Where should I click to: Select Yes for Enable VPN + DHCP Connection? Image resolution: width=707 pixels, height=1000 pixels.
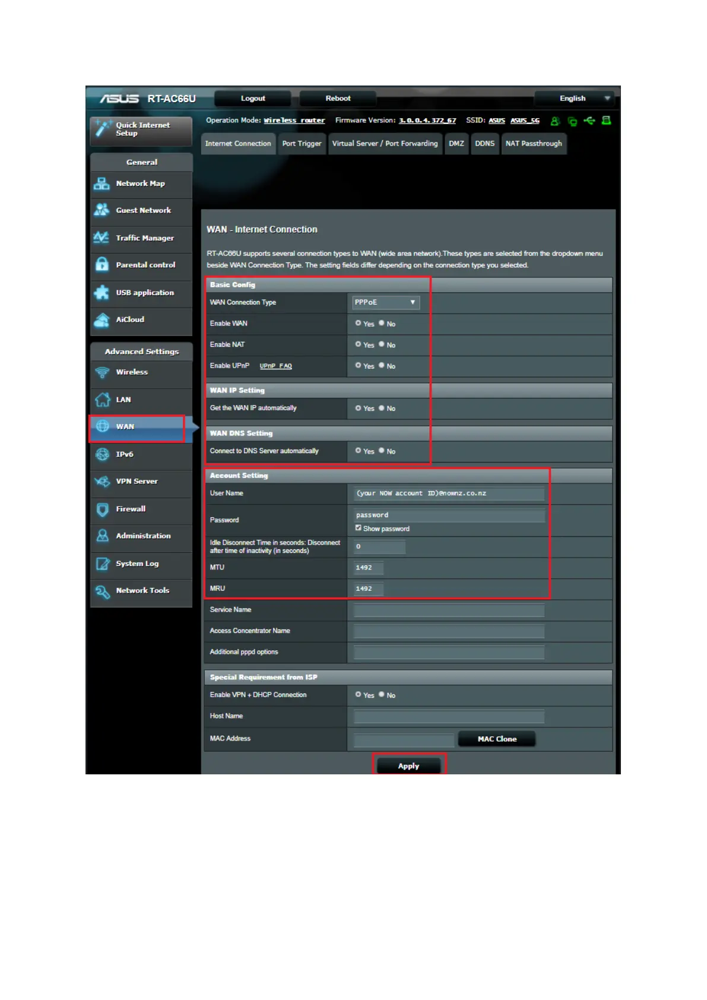(x=358, y=694)
